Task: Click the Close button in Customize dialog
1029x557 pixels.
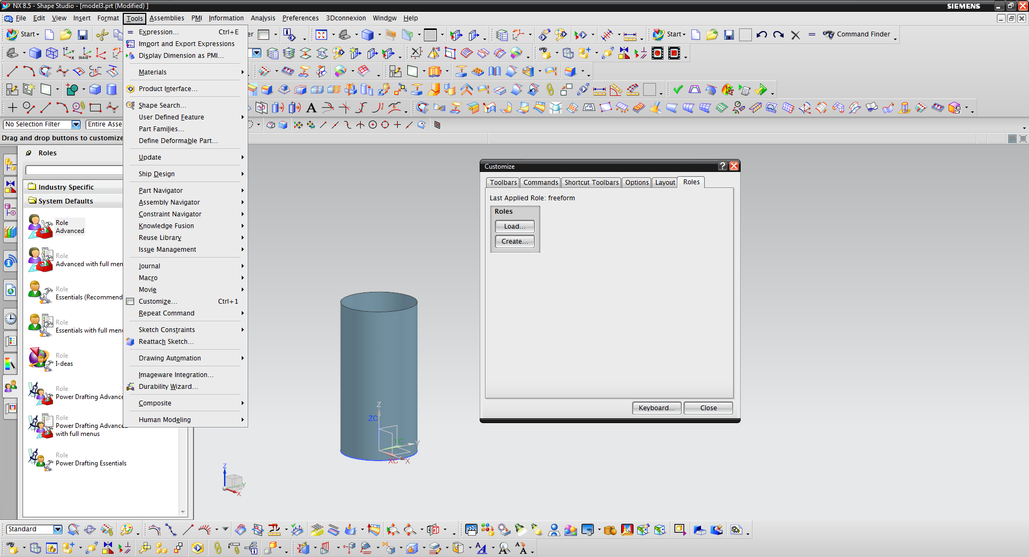Action: (708, 408)
